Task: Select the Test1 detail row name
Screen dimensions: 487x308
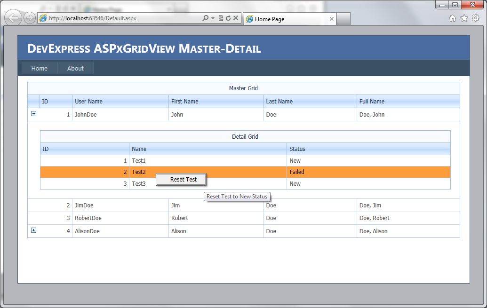Action: (x=138, y=161)
